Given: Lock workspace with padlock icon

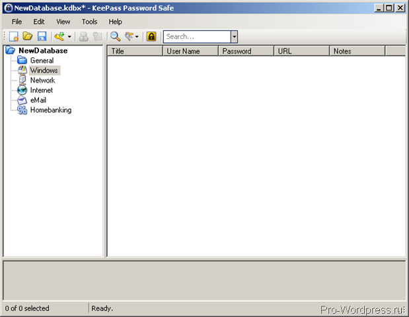Looking at the screenshot, I should (x=151, y=36).
